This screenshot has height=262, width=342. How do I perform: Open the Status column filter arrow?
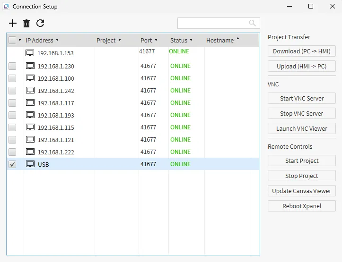point(192,40)
